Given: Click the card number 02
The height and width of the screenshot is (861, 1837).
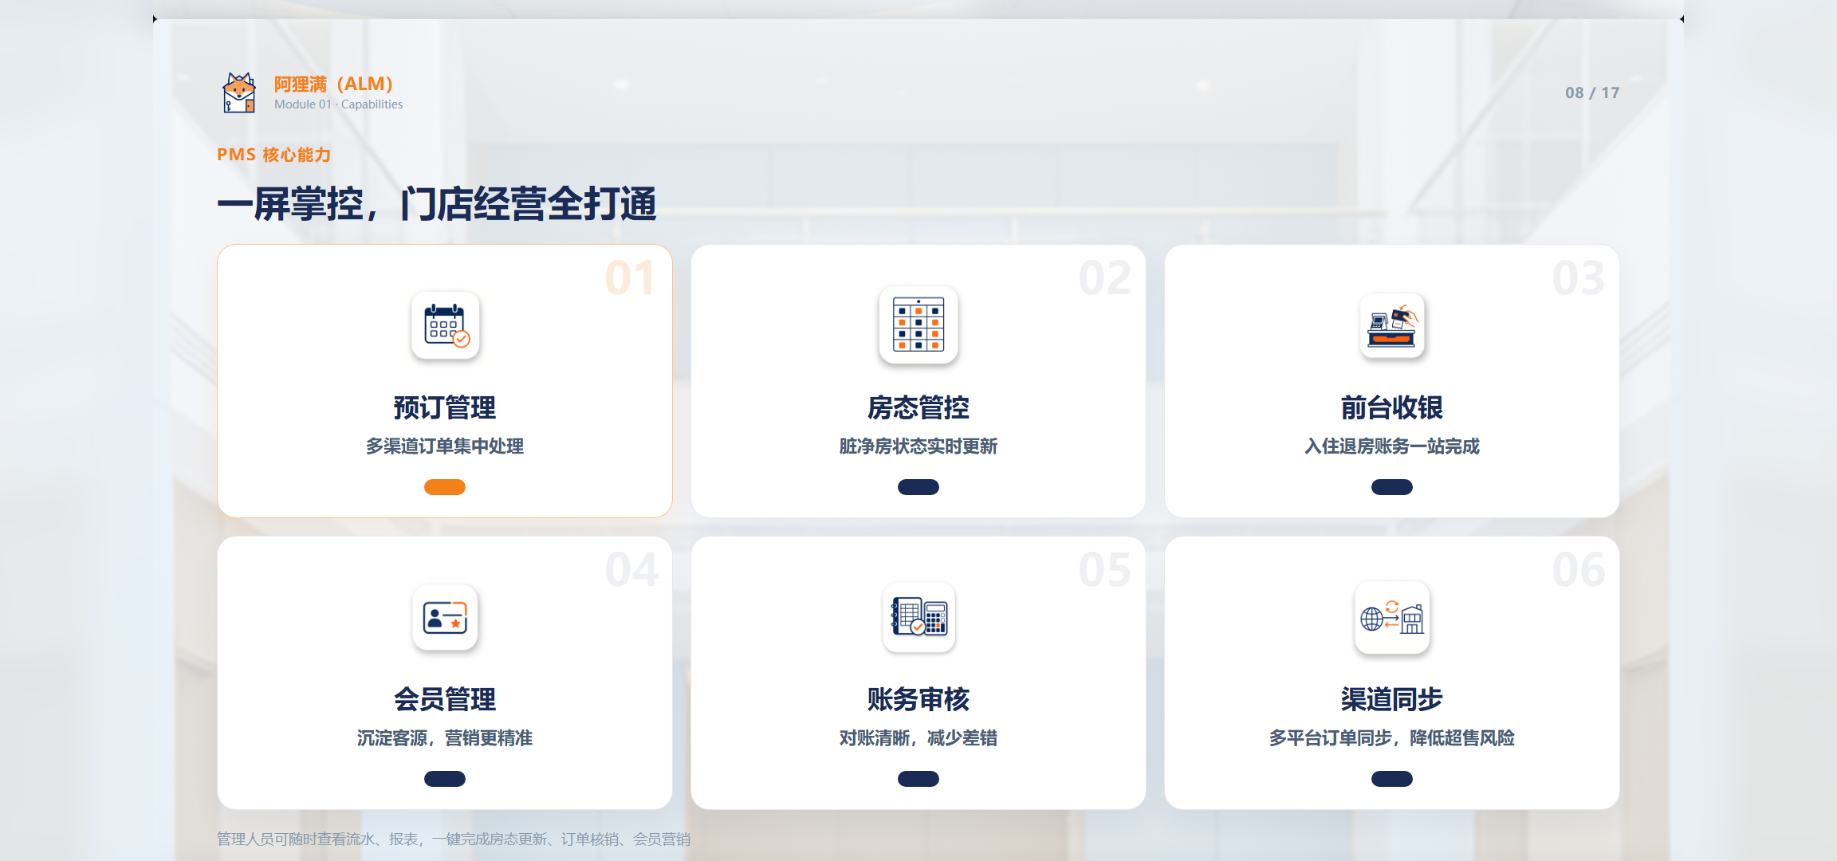Looking at the screenshot, I should 1105,278.
